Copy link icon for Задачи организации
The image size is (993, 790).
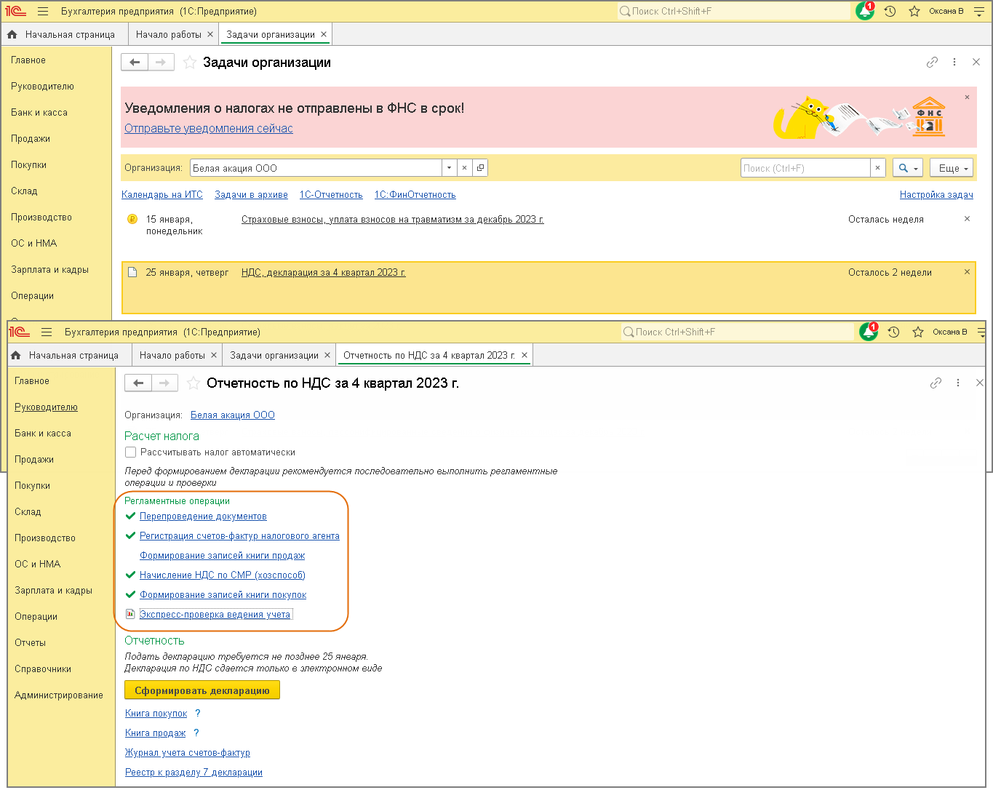pyautogui.click(x=932, y=63)
